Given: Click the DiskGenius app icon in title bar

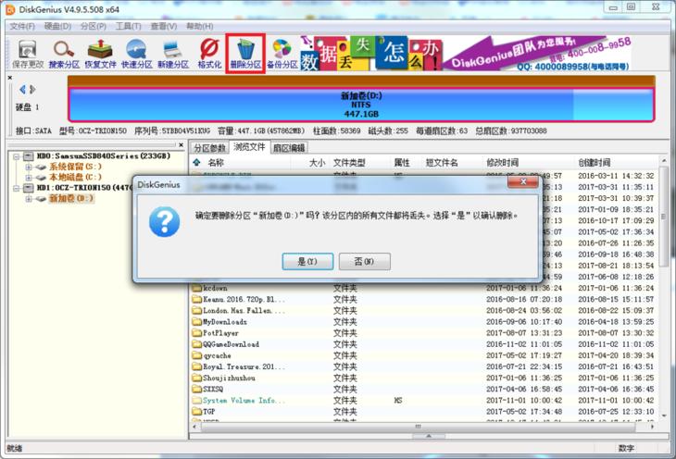Looking at the screenshot, I should [10, 9].
